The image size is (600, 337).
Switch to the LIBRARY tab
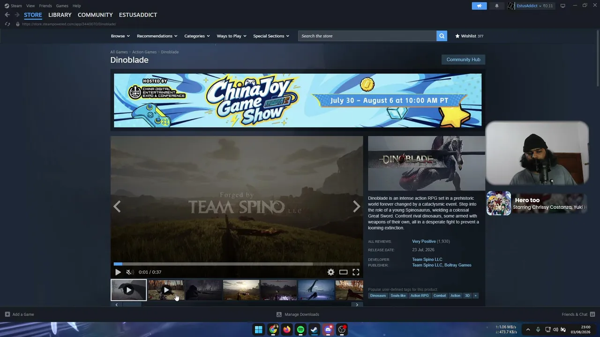60,15
